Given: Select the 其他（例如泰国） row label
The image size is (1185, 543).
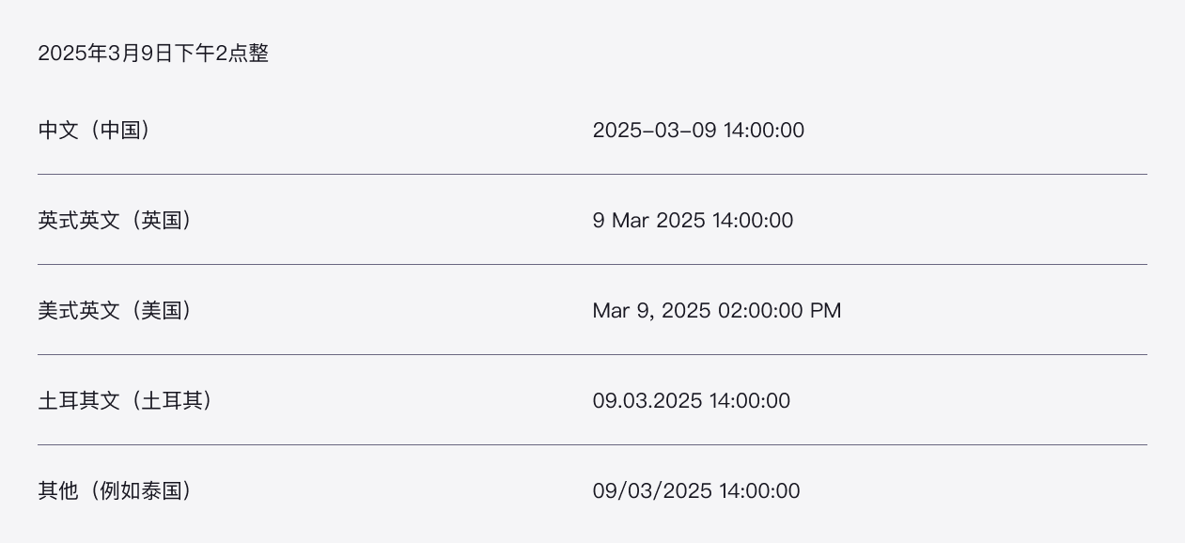Looking at the screenshot, I should (116, 490).
